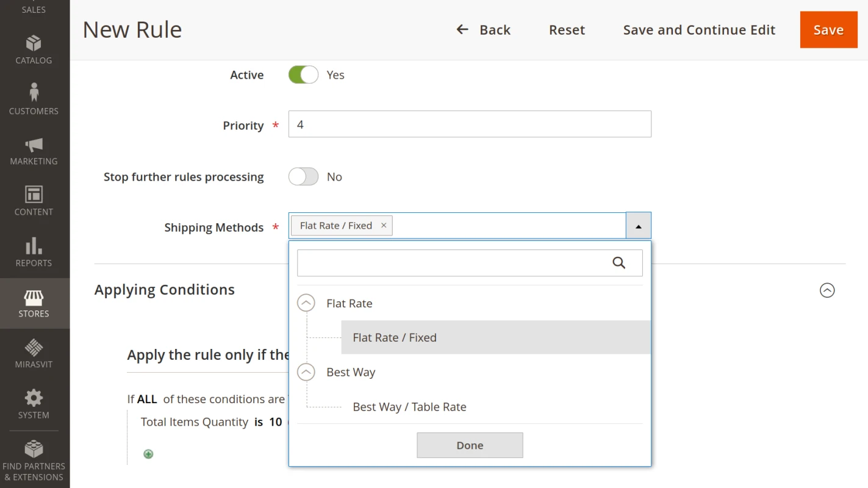Viewport: 868px width, 488px height.
Task: Click the search magnifier in the dropdown
Action: click(x=619, y=263)
